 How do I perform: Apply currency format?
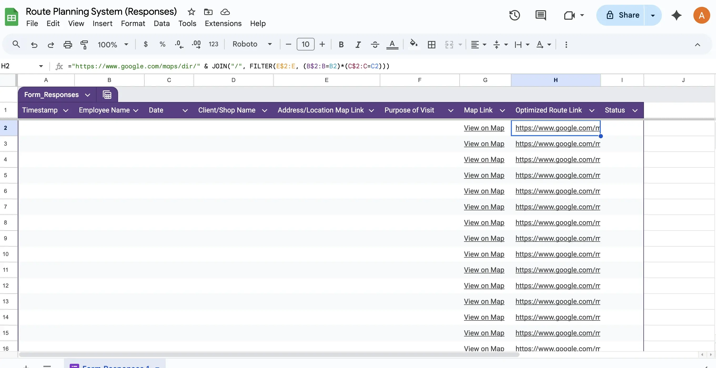[x=145, y=44]
